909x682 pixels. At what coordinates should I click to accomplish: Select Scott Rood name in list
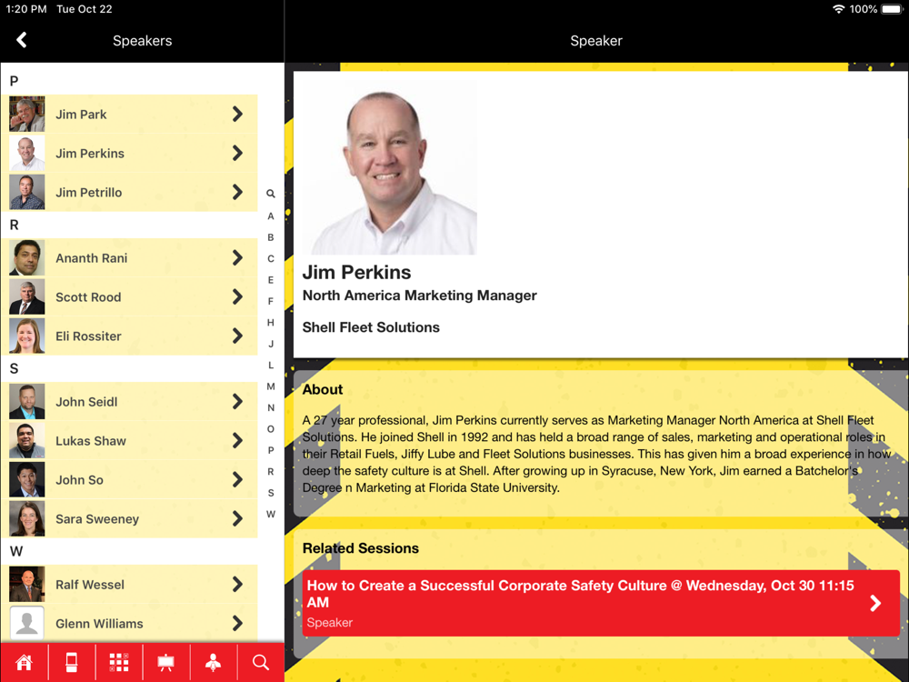pos(88,297)
